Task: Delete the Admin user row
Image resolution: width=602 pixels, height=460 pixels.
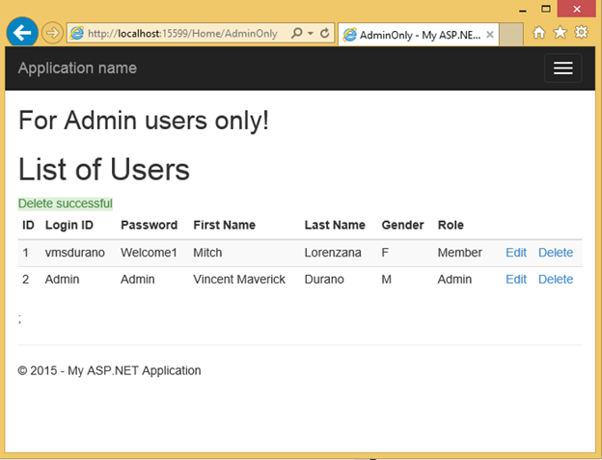Action: 555,280
